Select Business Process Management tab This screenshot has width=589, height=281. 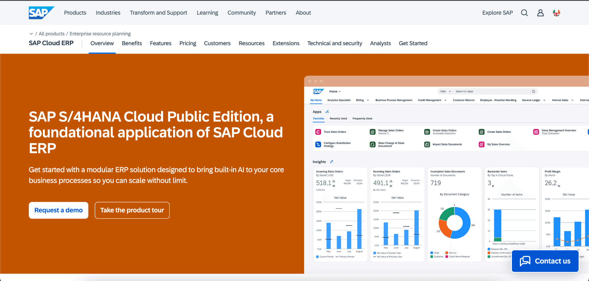(x=394, y=100)
